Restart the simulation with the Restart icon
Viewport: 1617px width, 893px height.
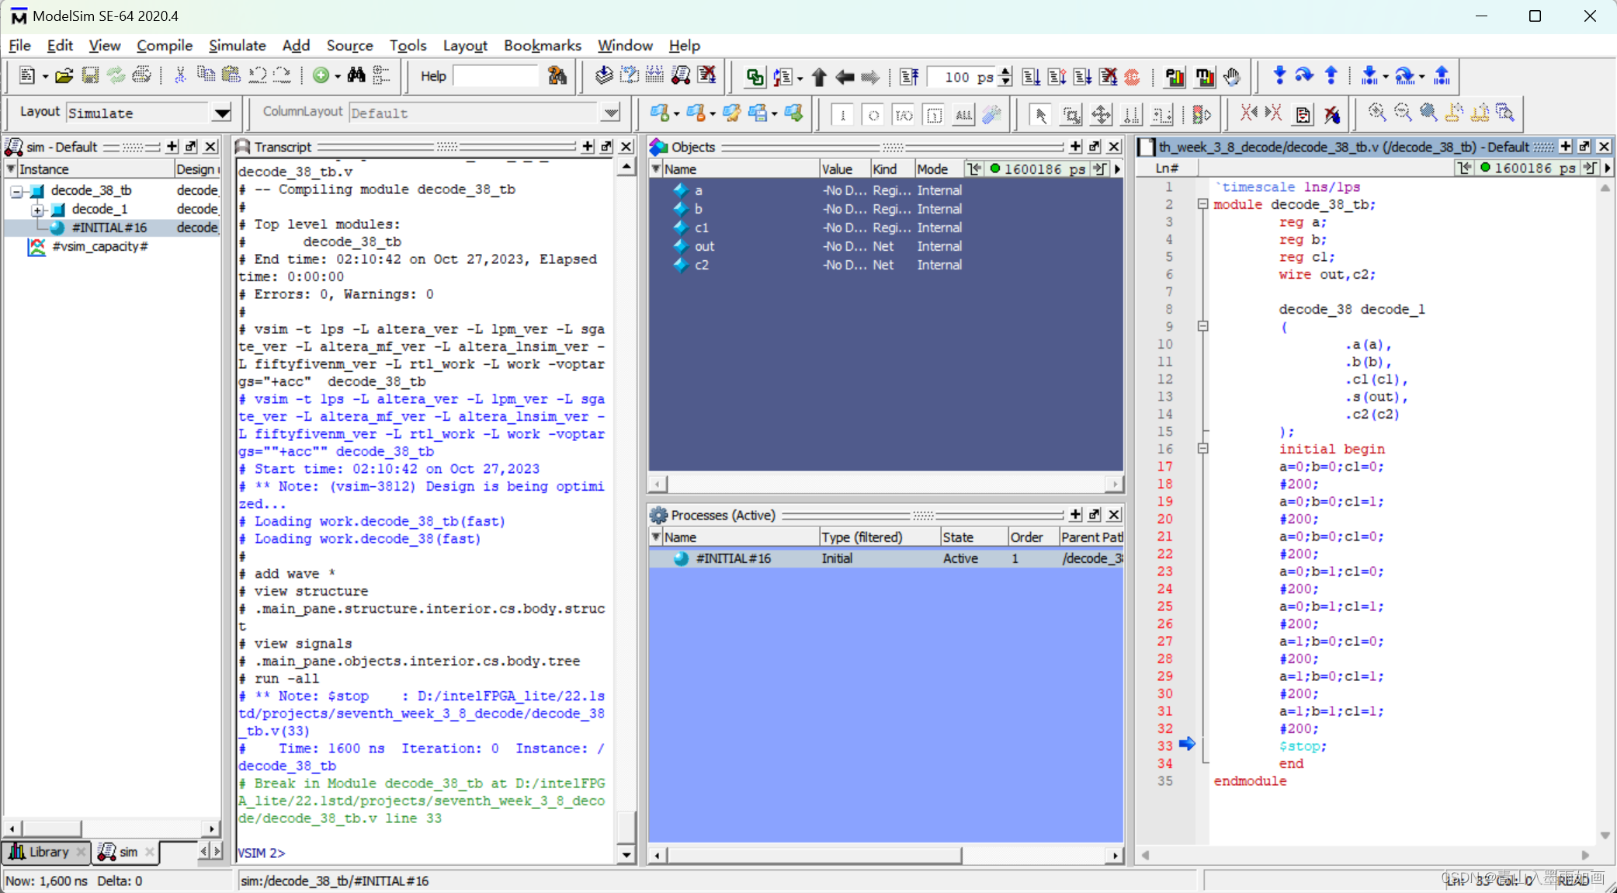click(908, 76)
